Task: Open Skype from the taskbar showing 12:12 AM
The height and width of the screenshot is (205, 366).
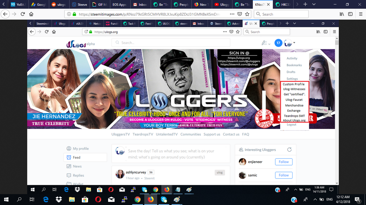Action: click(x=164, y=199)
